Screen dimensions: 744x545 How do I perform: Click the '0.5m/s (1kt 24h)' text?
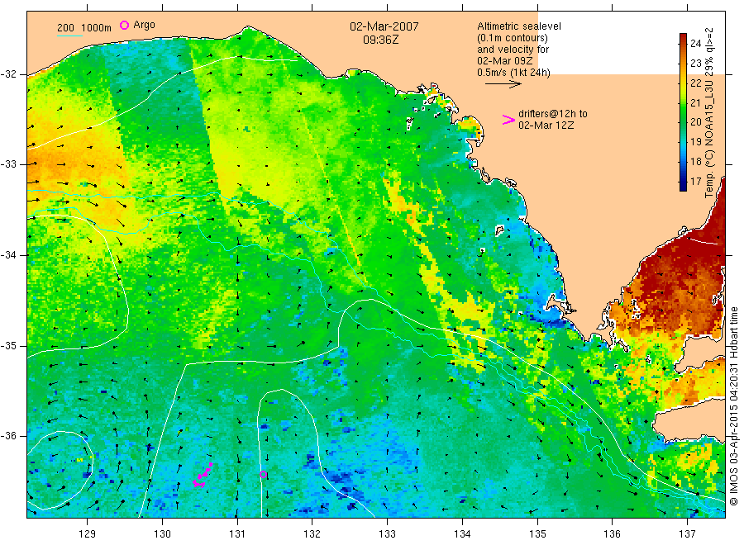click(x=513, y=73)
